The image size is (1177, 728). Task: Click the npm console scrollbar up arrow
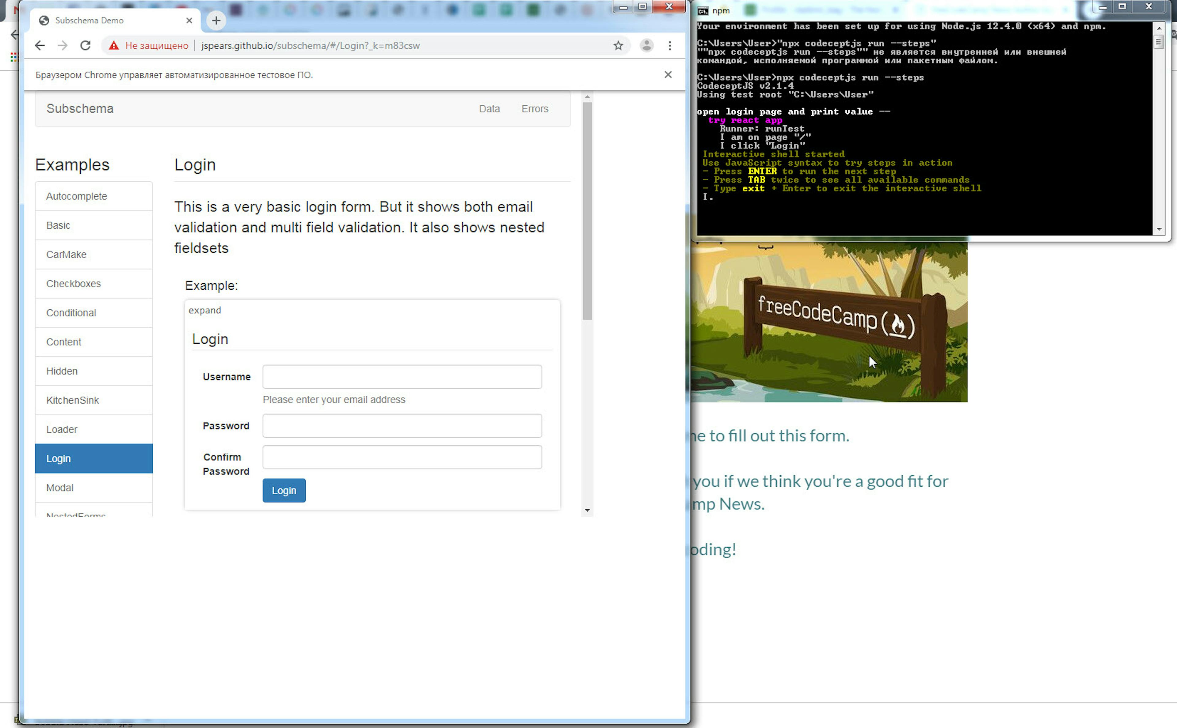click(x=1159, y=28)
